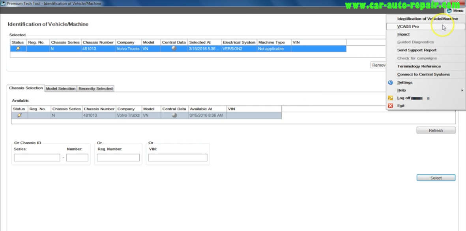Click Central Data indicator in Available row
Viewport: 466px width, 231px height.
pyautogui.click(x=174, y=115)
